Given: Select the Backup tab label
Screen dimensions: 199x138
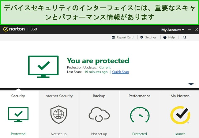Looking at the screenshot, I should (99, 96).
